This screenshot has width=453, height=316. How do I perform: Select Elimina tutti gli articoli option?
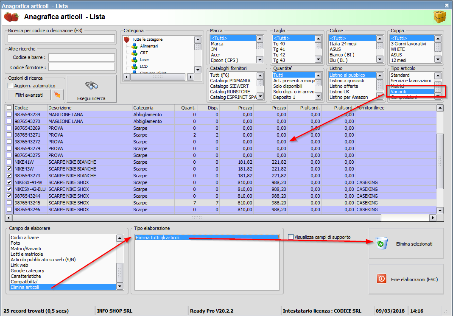click(207, 238)
